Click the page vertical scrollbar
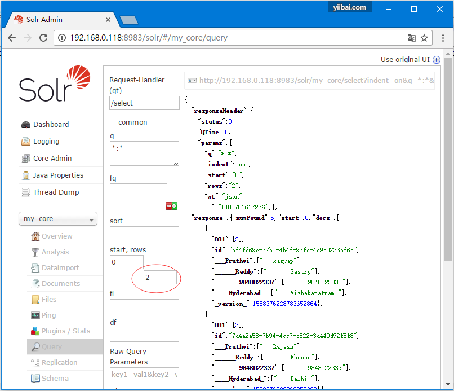Screen dimensions: 454x391 (x=448, y=169)
